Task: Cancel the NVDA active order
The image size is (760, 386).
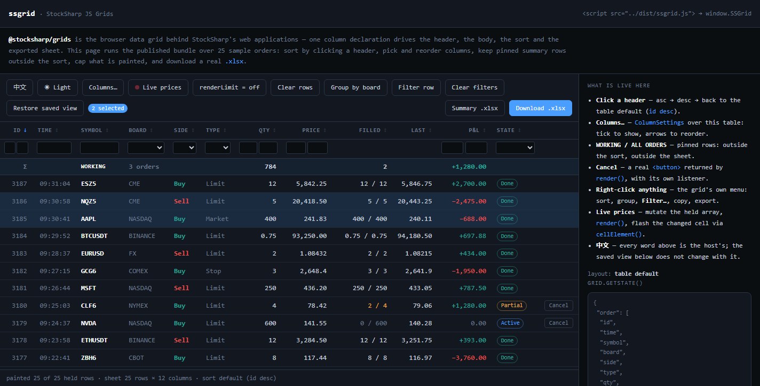Action: coord(559,323)
